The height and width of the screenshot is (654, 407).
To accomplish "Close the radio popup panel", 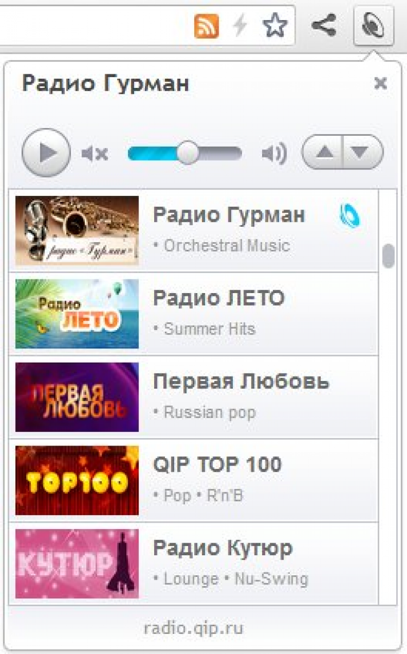I will pos(380,83).
